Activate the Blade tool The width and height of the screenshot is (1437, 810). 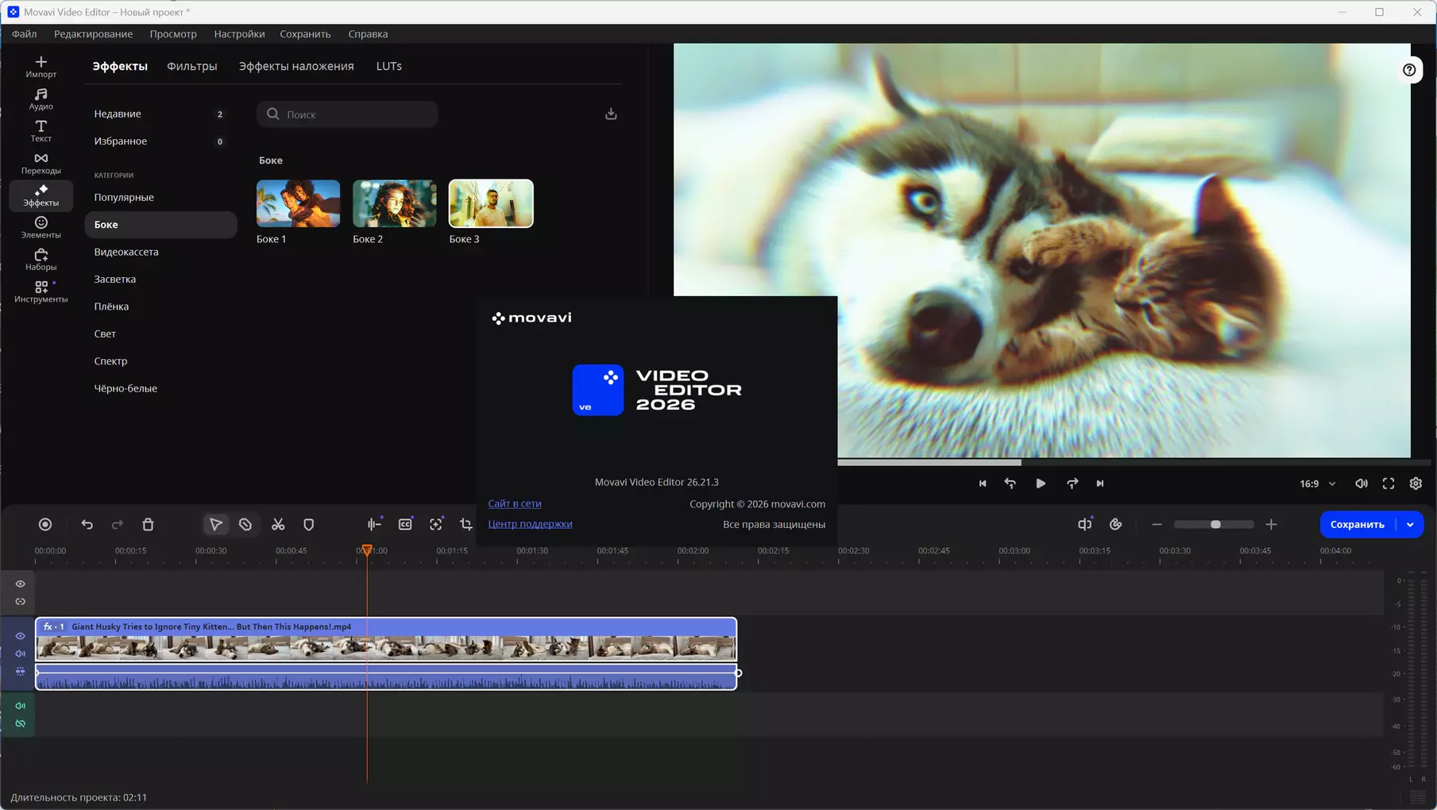(x=245, y=524)
